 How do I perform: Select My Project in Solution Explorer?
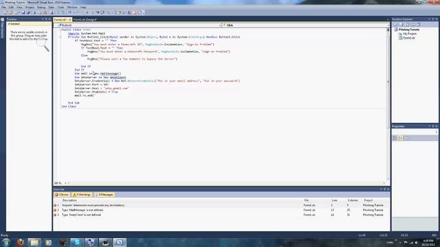pos(410,34)
